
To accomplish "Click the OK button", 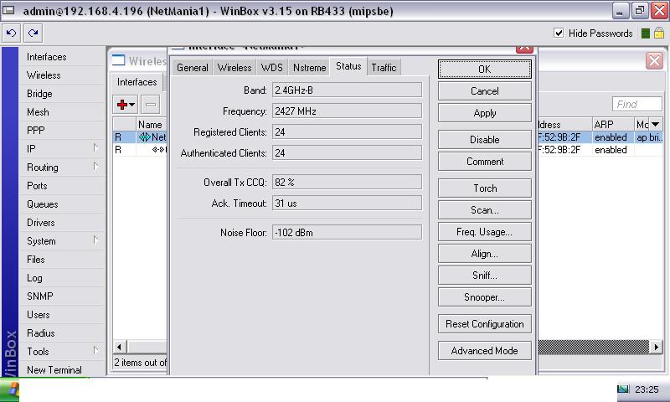I will 485,70.
